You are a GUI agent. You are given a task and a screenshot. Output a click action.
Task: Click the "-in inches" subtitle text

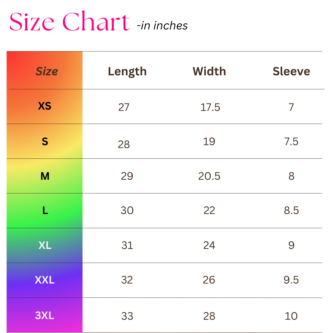point(162,26)
